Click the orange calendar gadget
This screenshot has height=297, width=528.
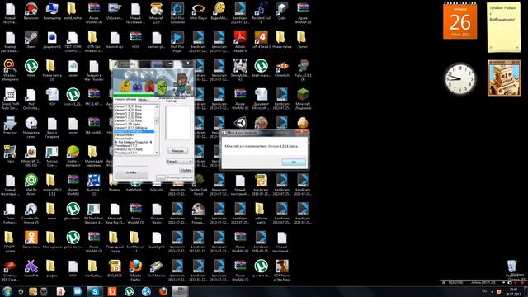point(460,21)
